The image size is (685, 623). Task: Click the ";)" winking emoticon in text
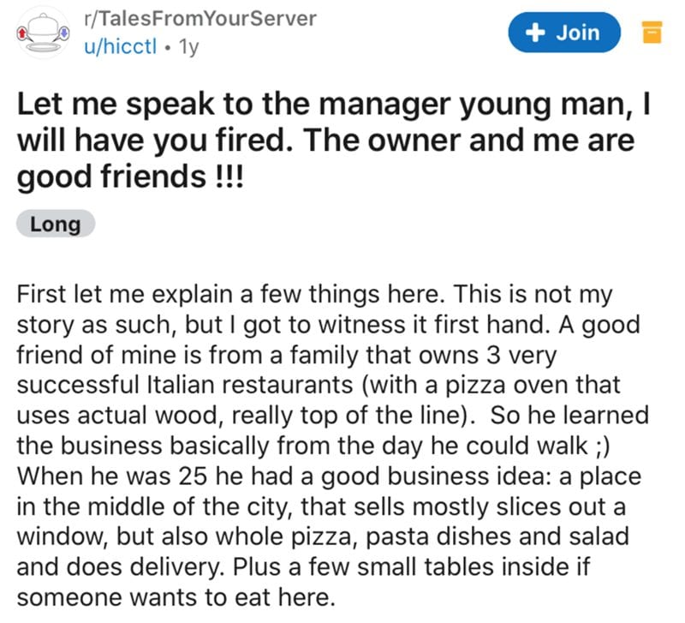click(602, 446)
